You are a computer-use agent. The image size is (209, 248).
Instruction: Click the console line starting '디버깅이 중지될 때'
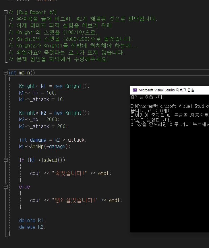click(x=170, y=115)
